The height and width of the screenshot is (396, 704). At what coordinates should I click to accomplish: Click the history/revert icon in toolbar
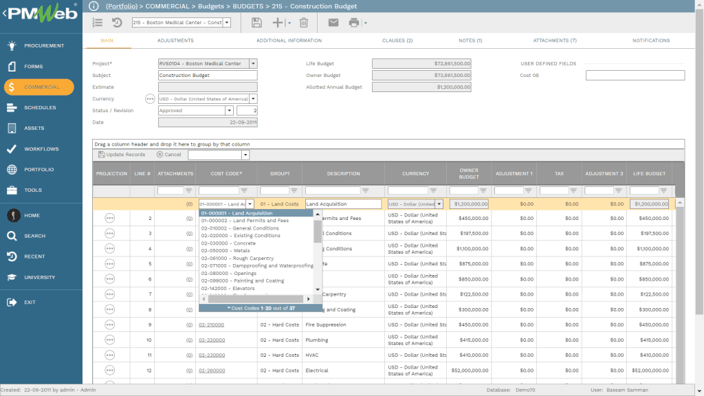[117, 23]
